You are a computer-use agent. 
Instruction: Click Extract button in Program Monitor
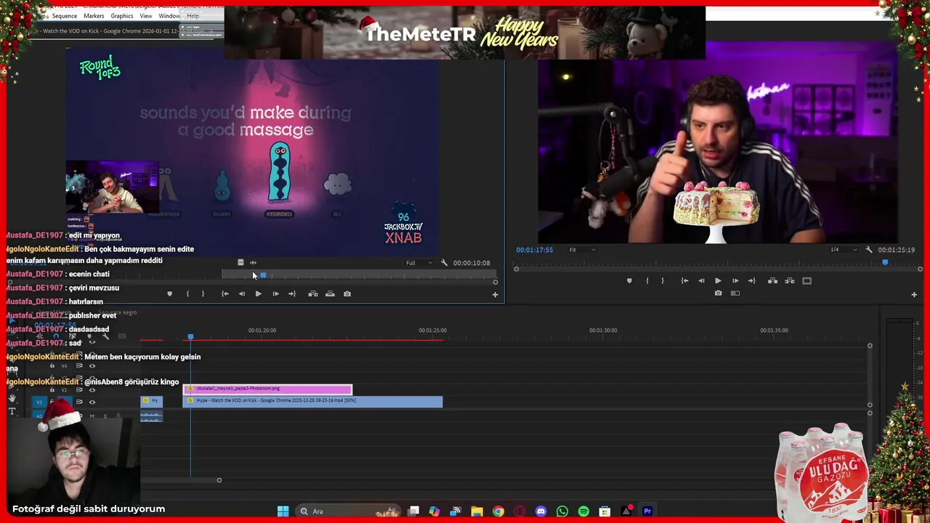790,281
